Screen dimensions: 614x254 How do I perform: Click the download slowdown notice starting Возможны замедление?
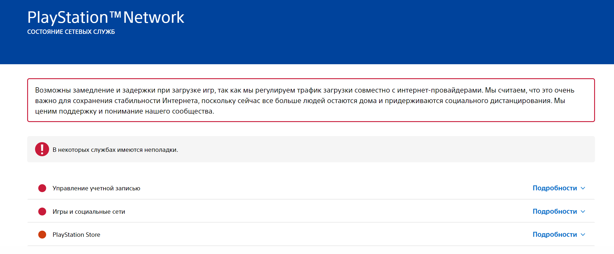(311, 100)
